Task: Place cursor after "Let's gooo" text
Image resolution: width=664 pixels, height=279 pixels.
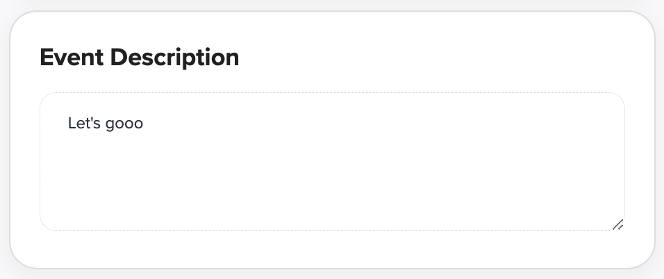Action: (x=144, y=124)
